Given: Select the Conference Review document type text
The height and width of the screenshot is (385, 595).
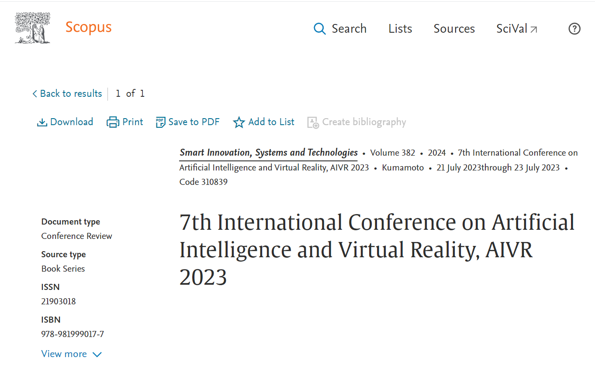Looking at the screenshot, I should (x=76, y=236).
